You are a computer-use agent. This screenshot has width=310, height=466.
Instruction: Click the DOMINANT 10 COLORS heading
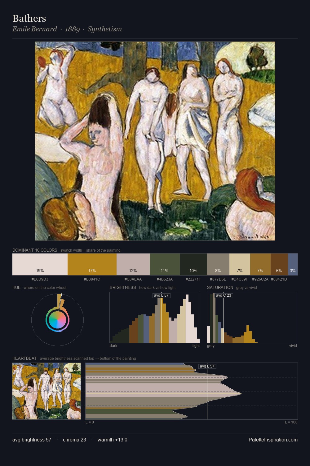[35, 250]
